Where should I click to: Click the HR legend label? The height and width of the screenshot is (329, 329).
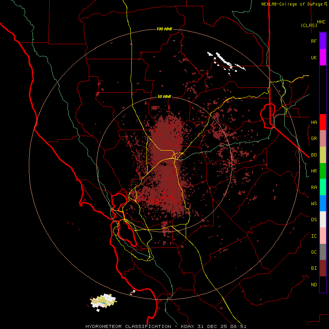314,171
